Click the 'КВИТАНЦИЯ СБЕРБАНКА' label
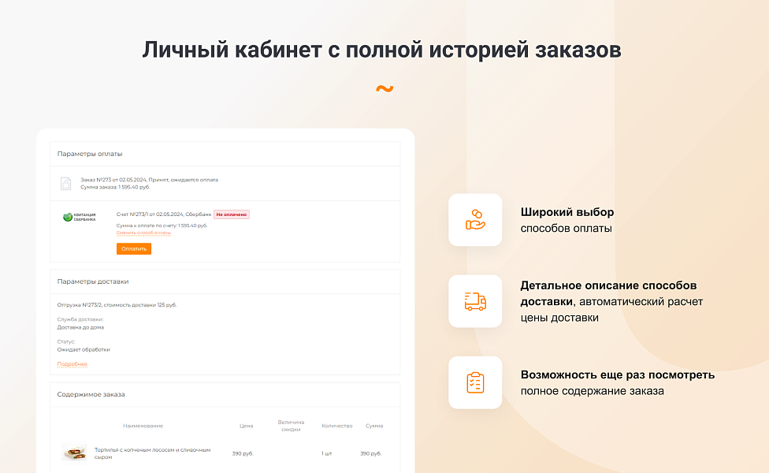 (x=84, y=218)
